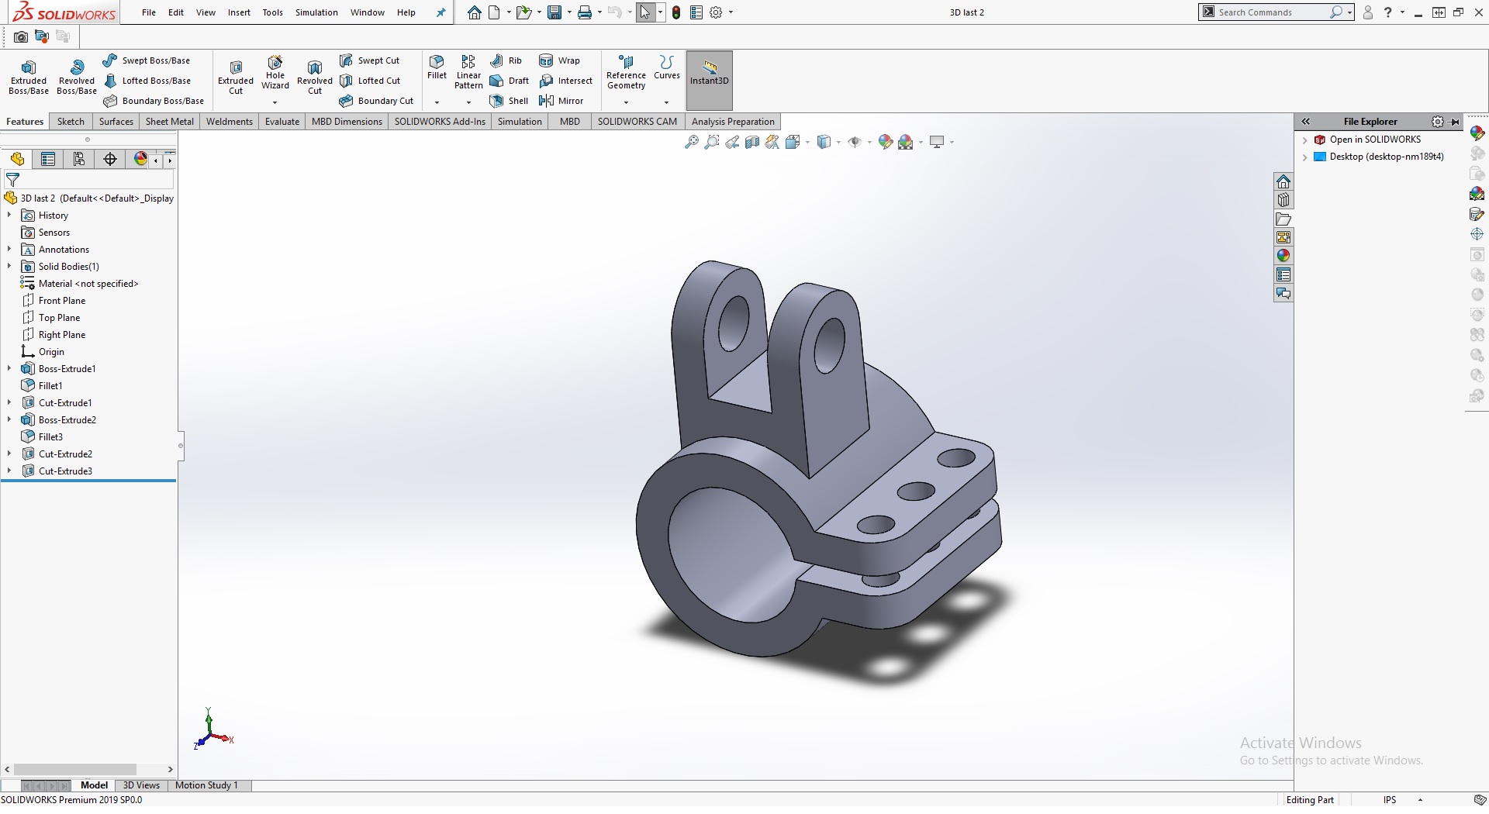
Task: Select the Fillet tool
Action: (x=437, y=67)
